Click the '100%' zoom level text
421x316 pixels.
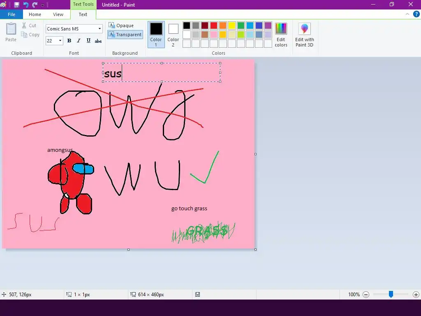point(354,295)
